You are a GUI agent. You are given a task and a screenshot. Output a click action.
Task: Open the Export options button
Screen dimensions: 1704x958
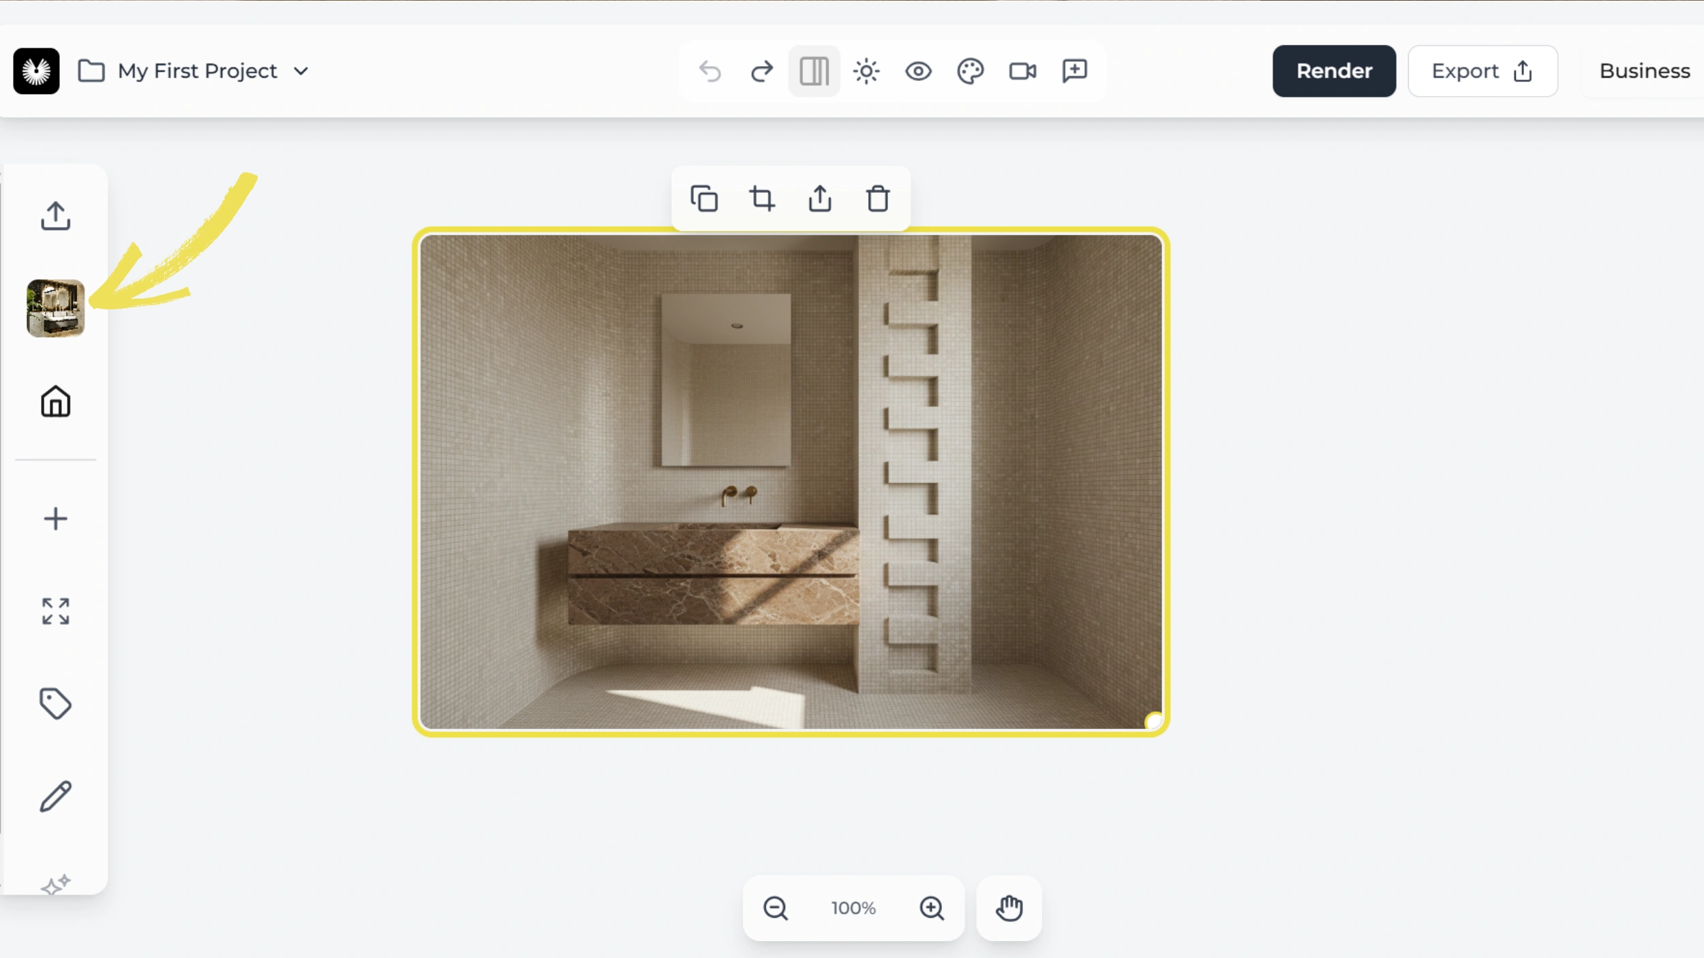(x=1482, y=71)
